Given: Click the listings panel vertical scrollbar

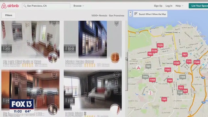Looking at the screenshot, I should (x=126, y=71).
